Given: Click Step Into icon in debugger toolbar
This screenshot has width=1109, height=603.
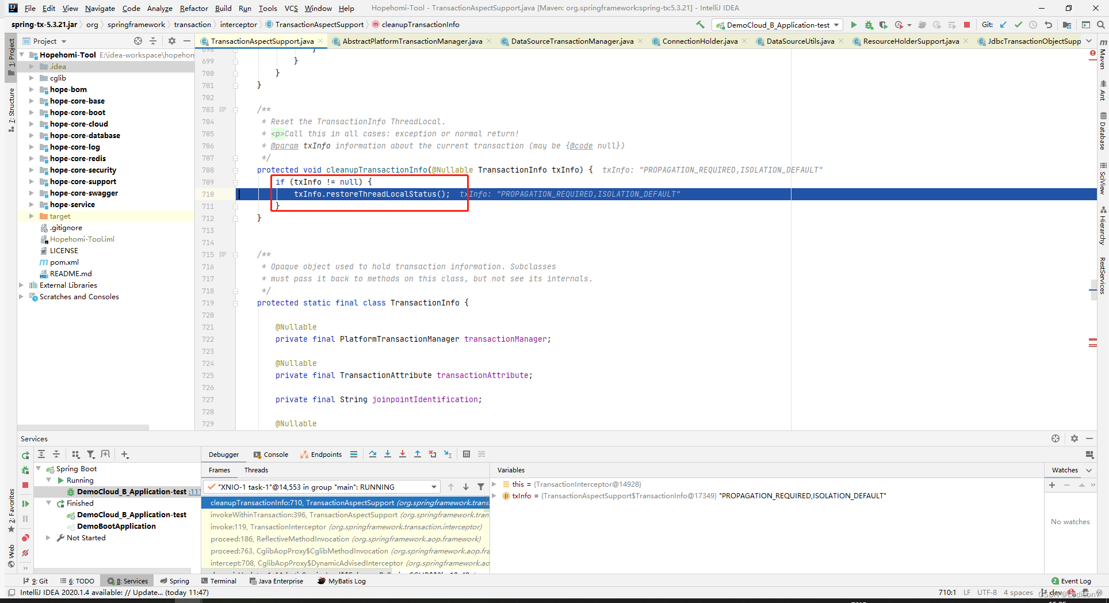Looking at the screenshot, I should click(x=388, y=454).
